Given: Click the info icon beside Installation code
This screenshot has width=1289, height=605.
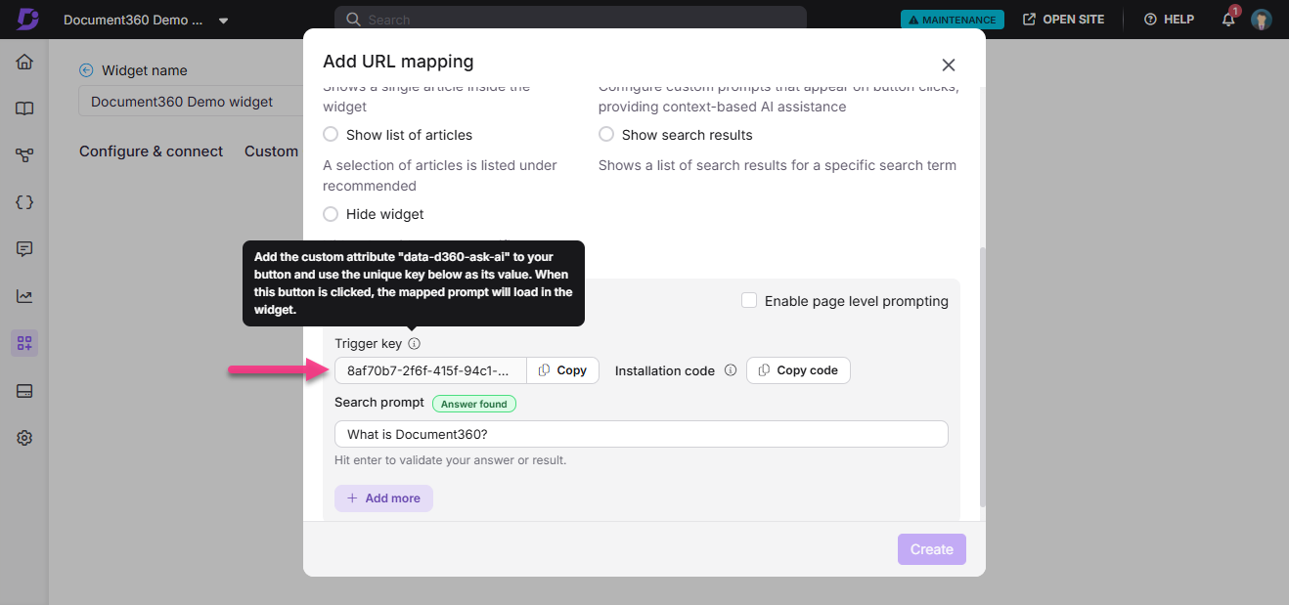Looking at the screenshot, I should tap(730, 370).
